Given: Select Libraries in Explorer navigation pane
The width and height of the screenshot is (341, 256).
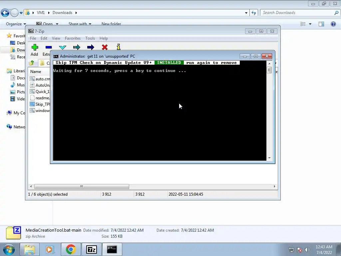Looking at the screenshot, I should [x=16, y=71].
